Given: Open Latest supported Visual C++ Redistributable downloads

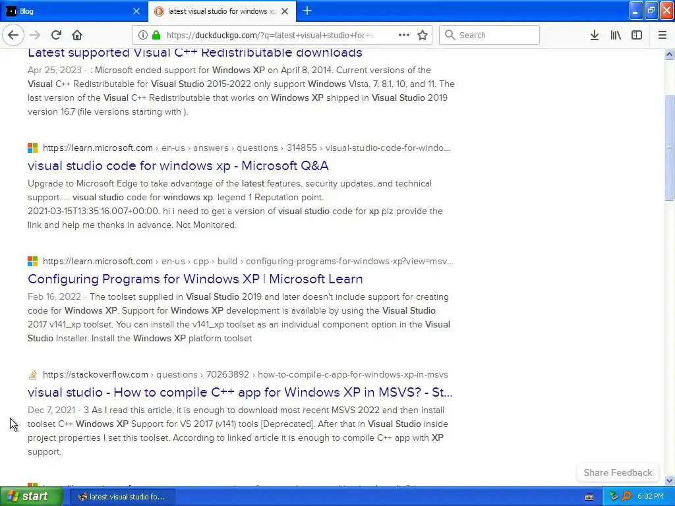Looking at the screenshot, I should [x=195, y=53].
